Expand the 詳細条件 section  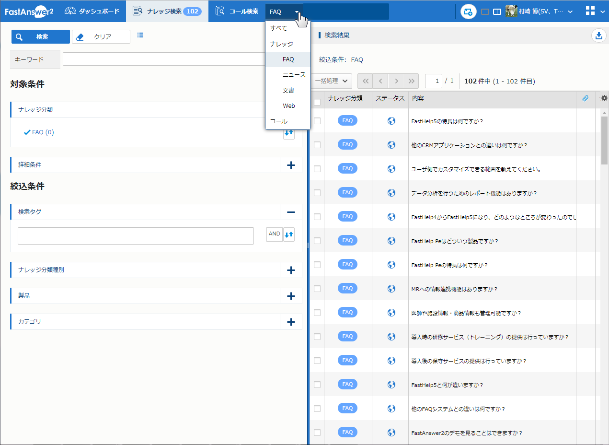pos(291,165)
